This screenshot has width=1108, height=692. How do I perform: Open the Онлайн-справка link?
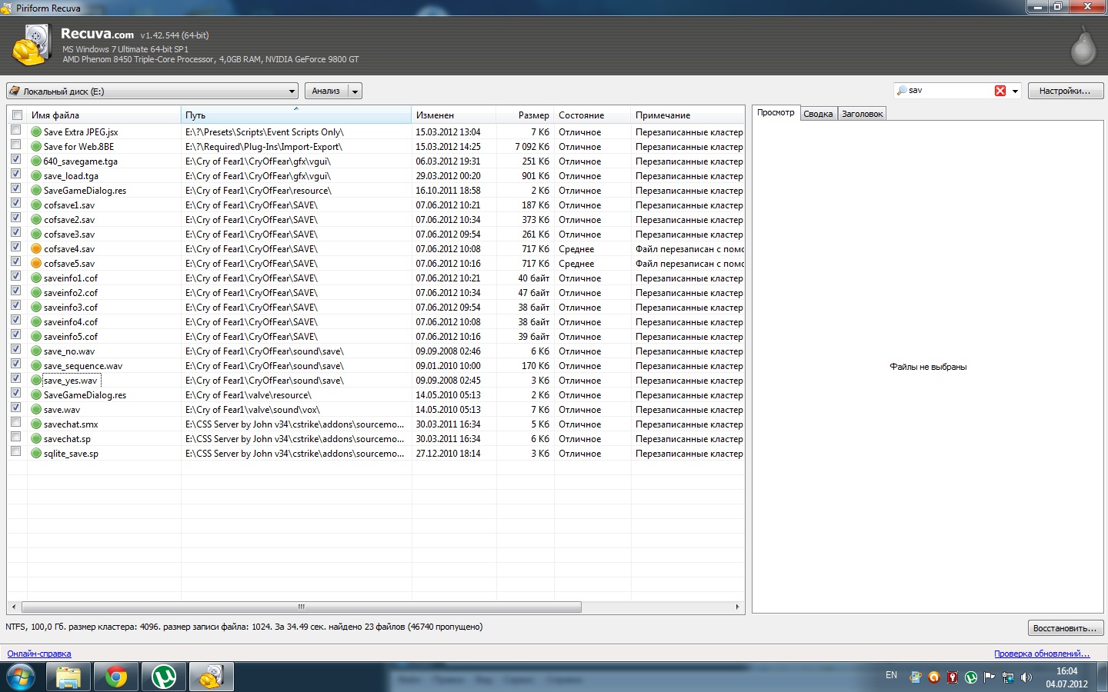click(x=39, y=654)
